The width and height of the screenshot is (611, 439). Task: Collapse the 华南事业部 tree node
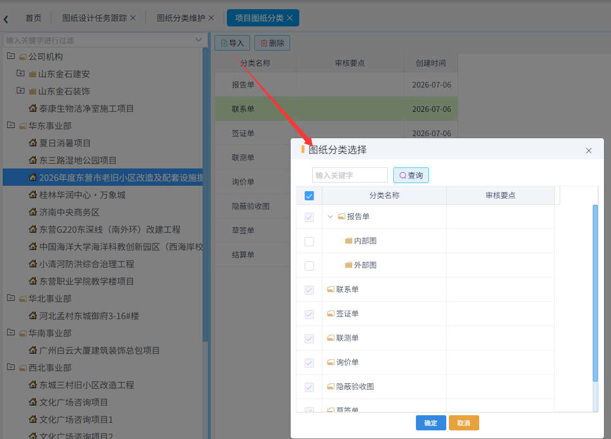[x=11, y=333]
